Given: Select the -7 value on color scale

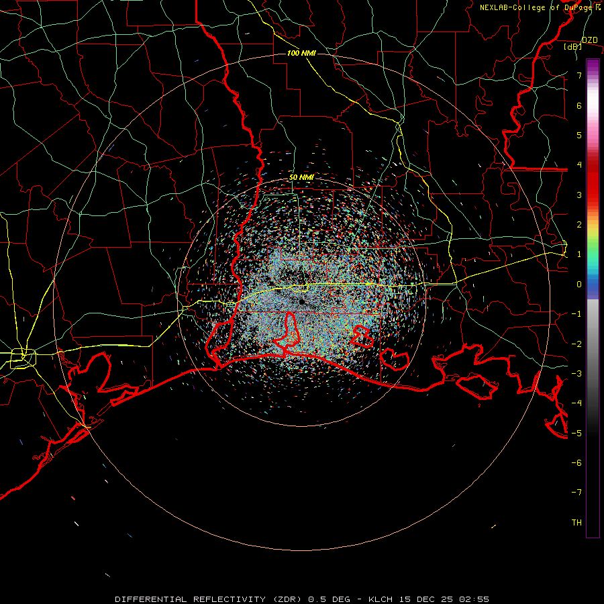Looking at the screenshot, I should click(x=576, y=493).
